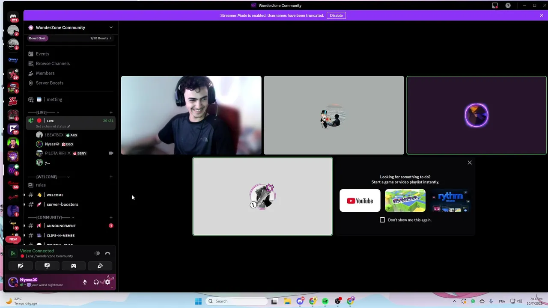Open User Settings gear
548x308 pixels.
point(107,282)
